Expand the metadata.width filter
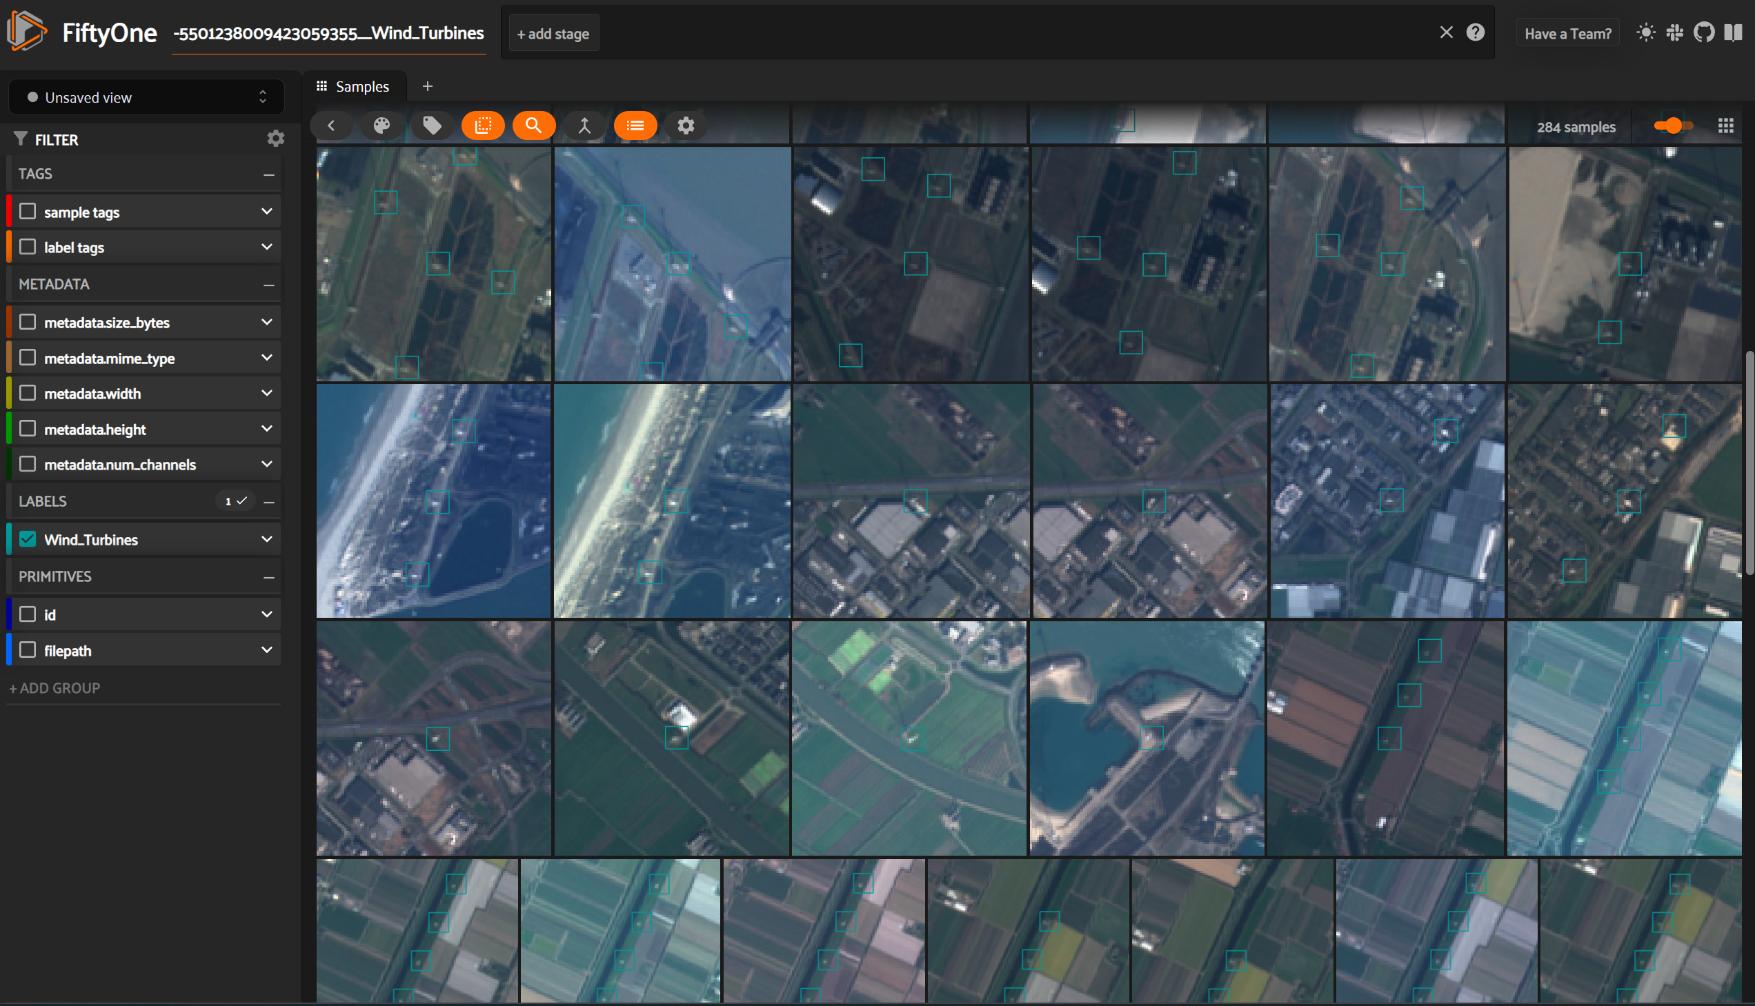Viewport: 1755px width, 1006px height. click(267, 393)
